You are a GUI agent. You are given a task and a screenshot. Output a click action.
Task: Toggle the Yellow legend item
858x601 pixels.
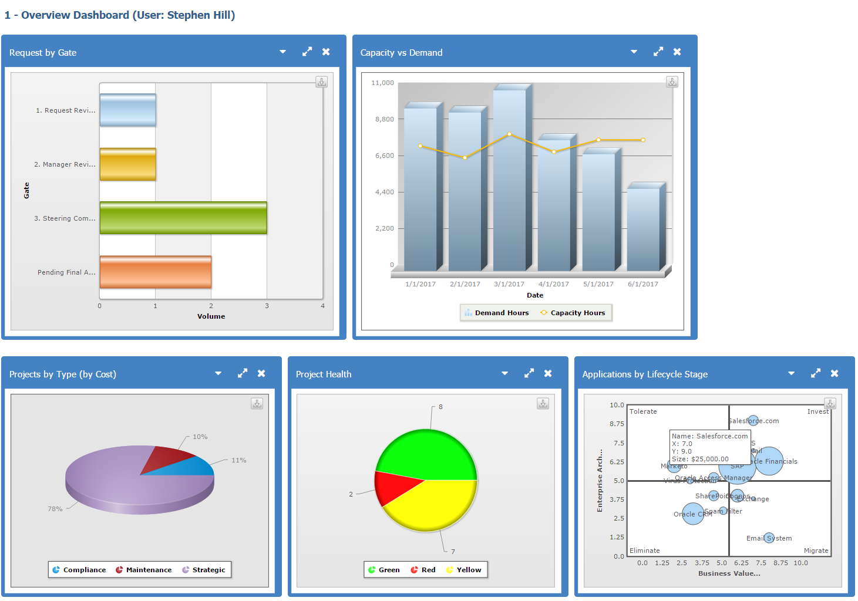coord(463,570)
